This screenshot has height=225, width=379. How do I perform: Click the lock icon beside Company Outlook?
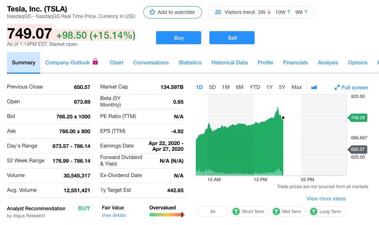click(95, 61)
